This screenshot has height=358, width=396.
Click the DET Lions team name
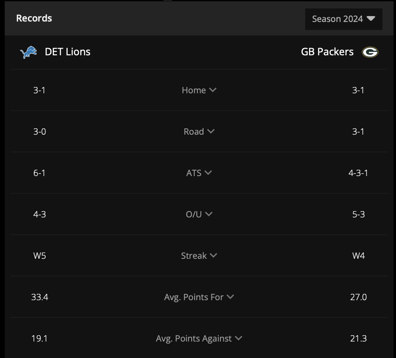[x=68, y=52]
